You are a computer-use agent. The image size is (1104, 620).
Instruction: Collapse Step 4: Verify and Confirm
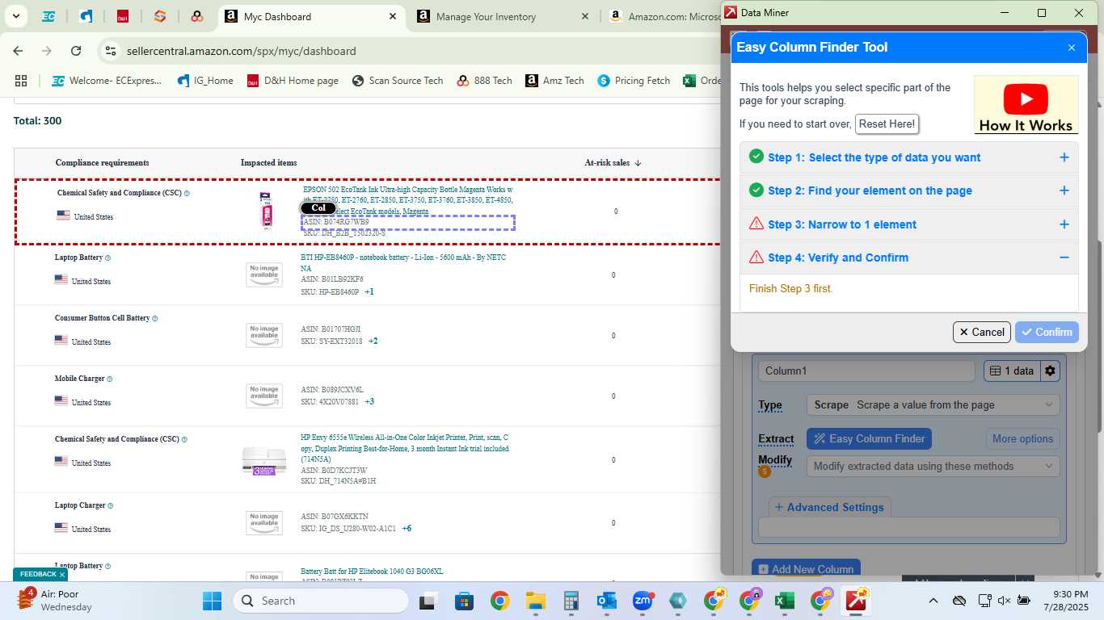[909, 258]
